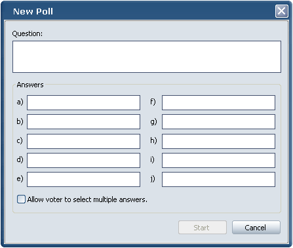
Task: Activate the answer i) input box
Action: [x=218, y=160]
